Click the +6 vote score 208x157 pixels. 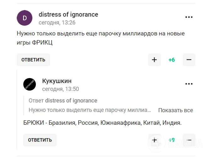pos(171,60)
